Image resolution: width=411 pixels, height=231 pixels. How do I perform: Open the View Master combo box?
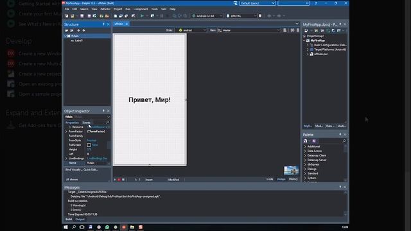tap(249, 30)
